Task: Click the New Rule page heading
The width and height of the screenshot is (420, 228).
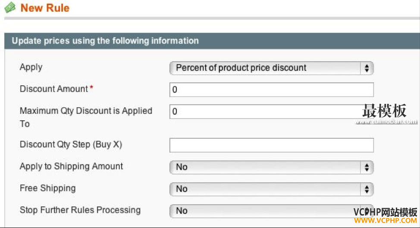Action: point(45,8)
